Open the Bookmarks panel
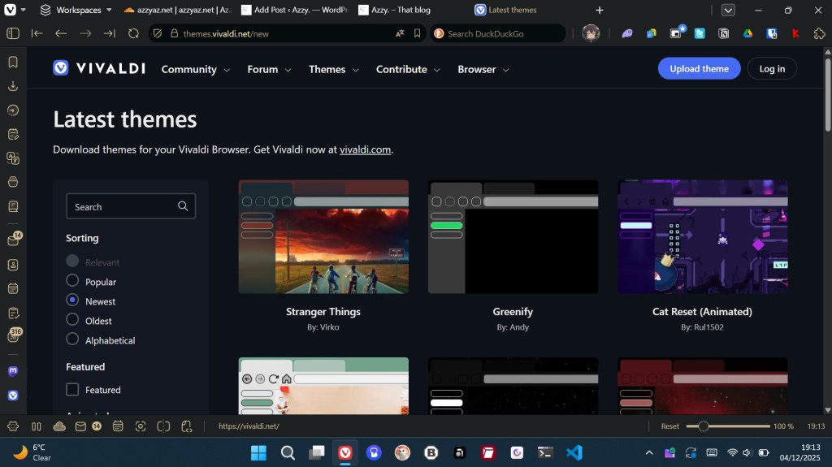The image size is (832, 467). [13, 62]
